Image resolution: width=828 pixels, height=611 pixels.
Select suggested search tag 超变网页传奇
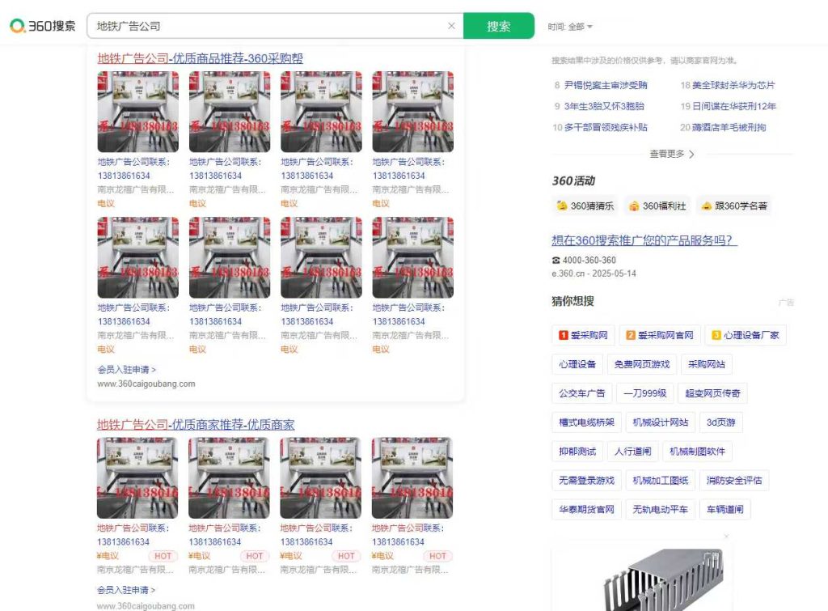[713, 393]
